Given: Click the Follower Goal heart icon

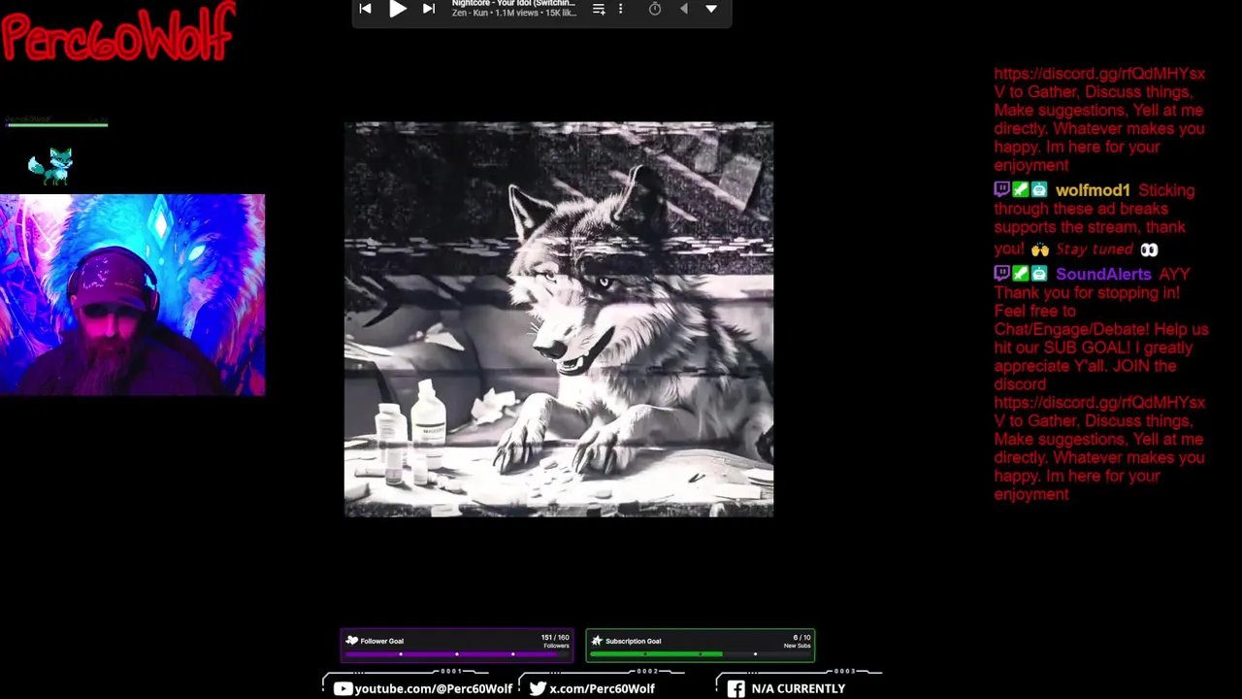Looking at the screenshot, I should pos(352,641).
